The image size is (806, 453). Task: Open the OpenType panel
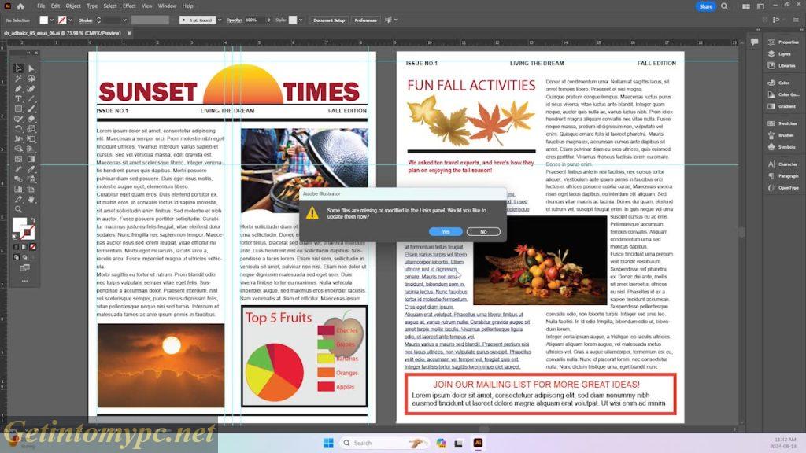click(783, 187)
